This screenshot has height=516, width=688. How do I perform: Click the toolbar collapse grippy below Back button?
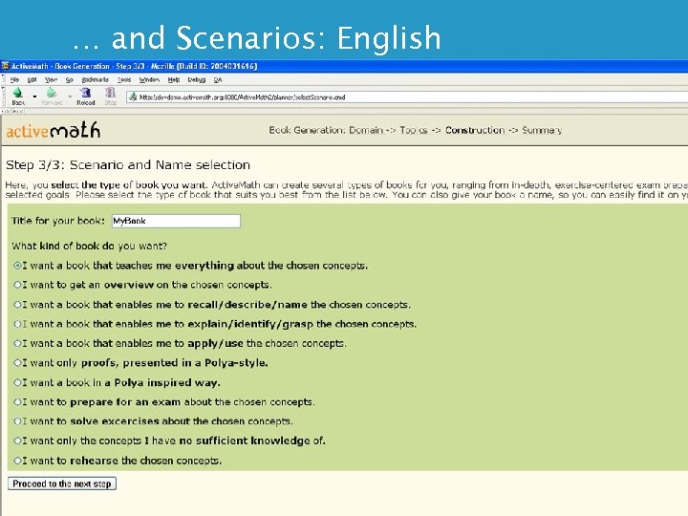click(7, 112)
